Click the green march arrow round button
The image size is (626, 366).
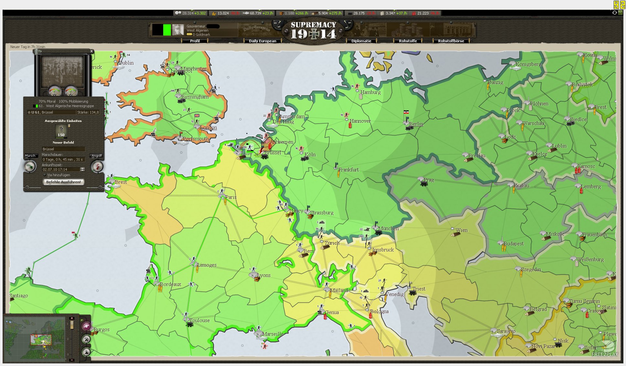click(30, 167)
